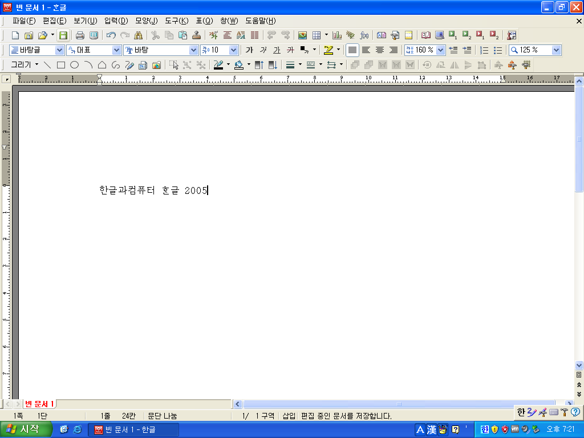The height and width of the screenshot is (438, 584).
Task: Select the rectangle drawing tool
Action: click(x=60, y=65)
